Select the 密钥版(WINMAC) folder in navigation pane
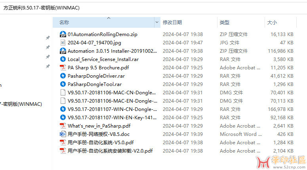Image resolution: width=307 pixels, height=170 pixels. tap(21, 104)
